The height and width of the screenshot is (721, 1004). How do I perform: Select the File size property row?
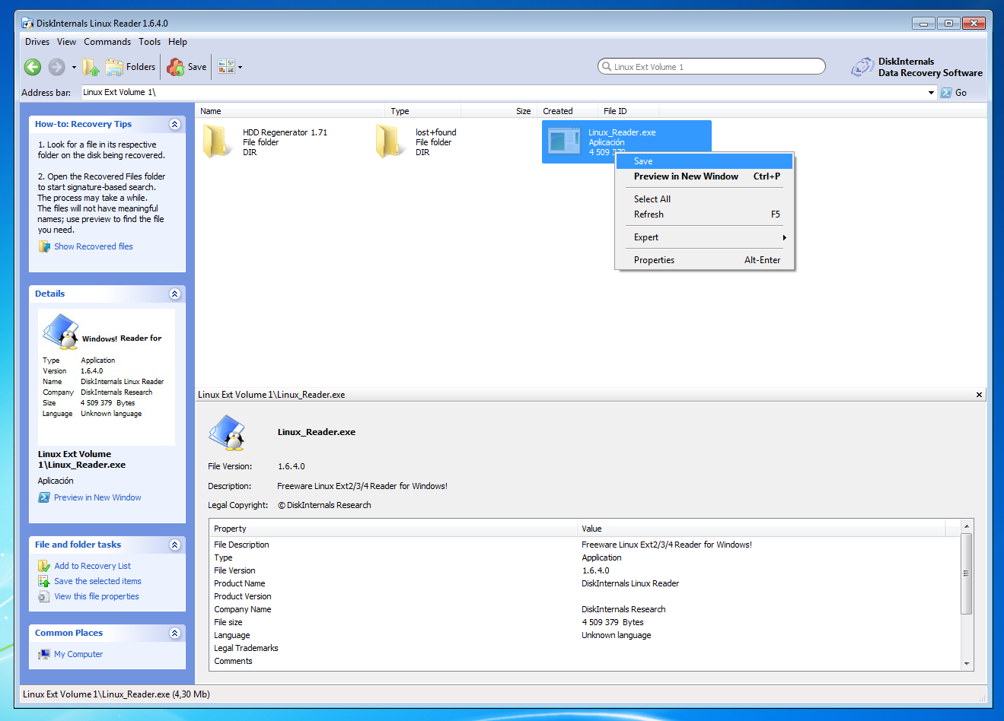[x=585, y=622]
